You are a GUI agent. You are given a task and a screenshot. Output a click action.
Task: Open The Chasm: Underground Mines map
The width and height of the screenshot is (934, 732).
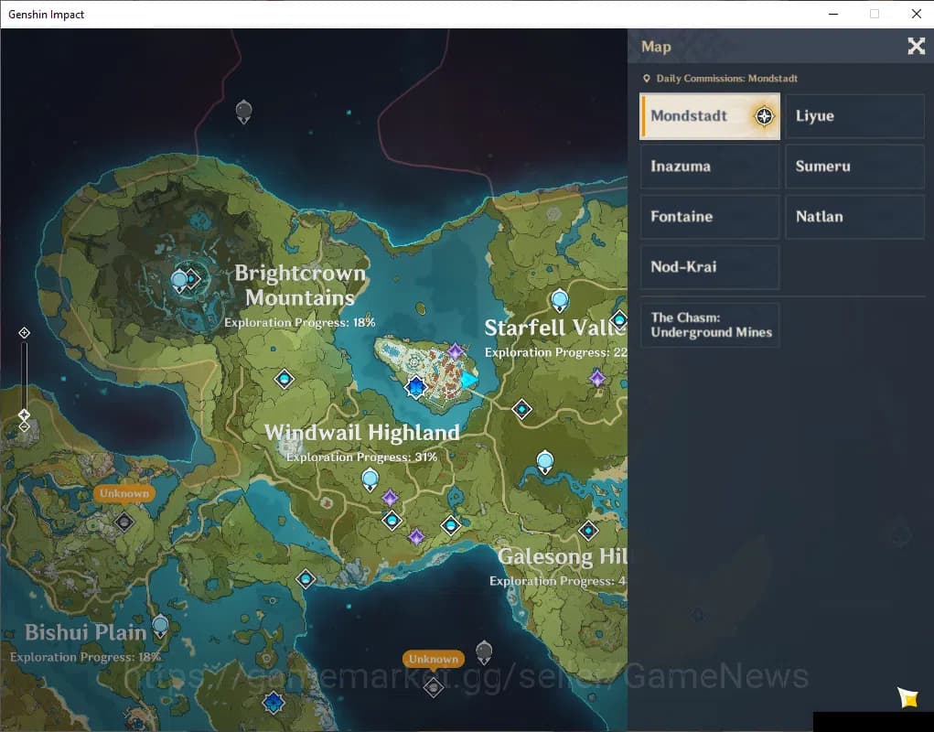[710, 325]
